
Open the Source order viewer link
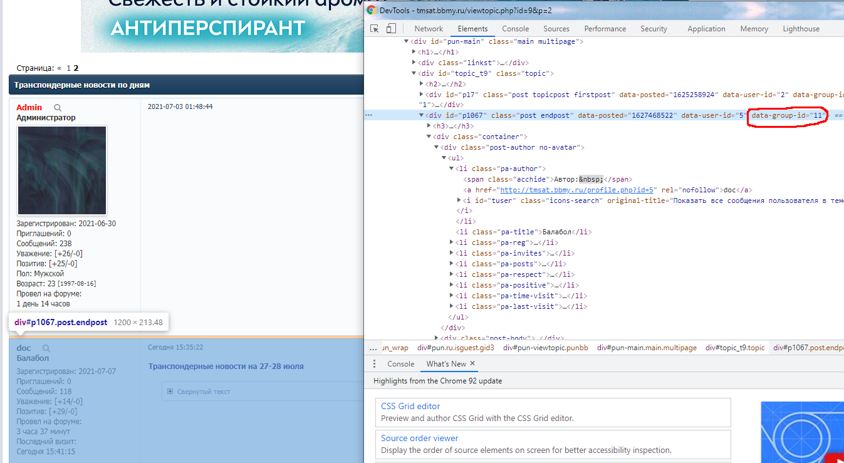[419, 439]
